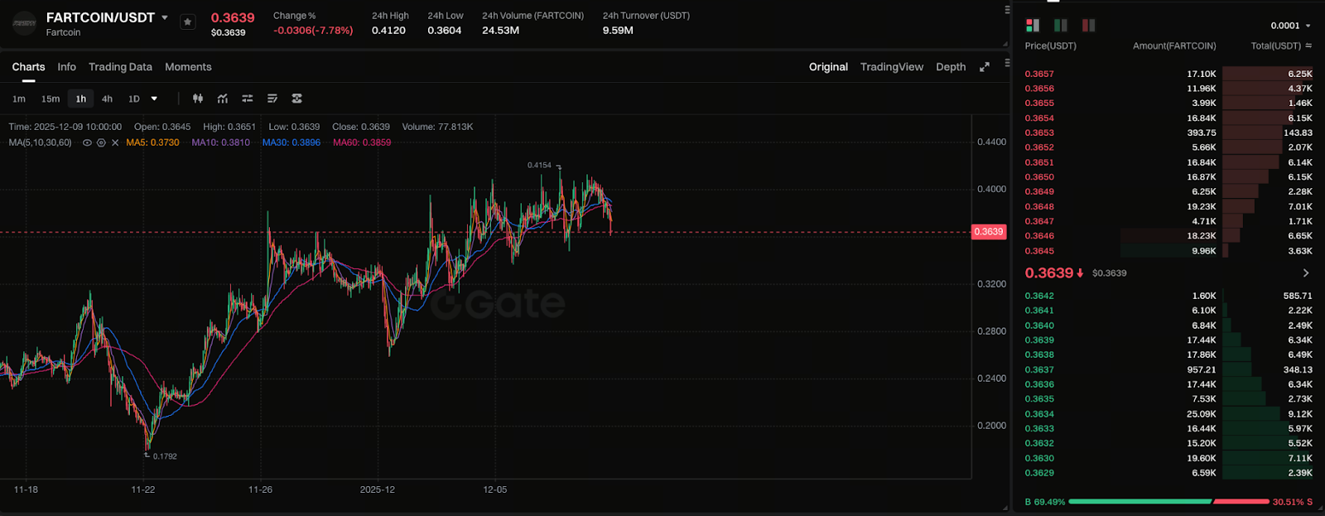The height and width of the screenshot is (516, 1325).
Task: Open the candlestick chart type selector
Action: (x=198, y=99)
